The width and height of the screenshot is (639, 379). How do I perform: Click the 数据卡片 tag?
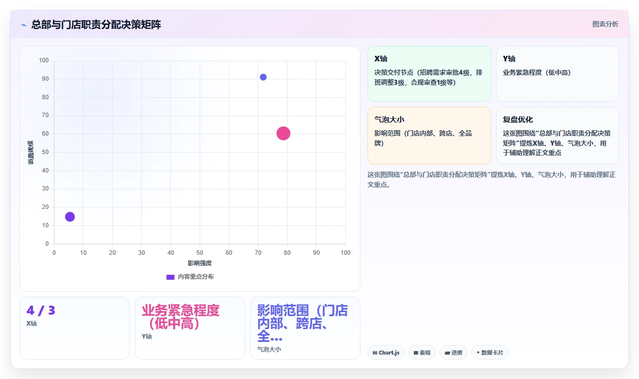490,353
